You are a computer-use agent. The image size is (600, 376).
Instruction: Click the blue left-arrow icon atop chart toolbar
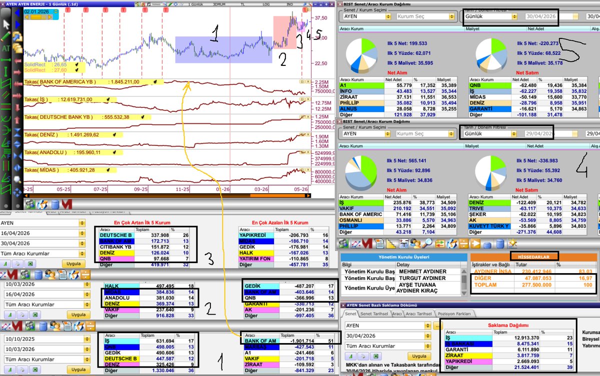click(17, 12)
